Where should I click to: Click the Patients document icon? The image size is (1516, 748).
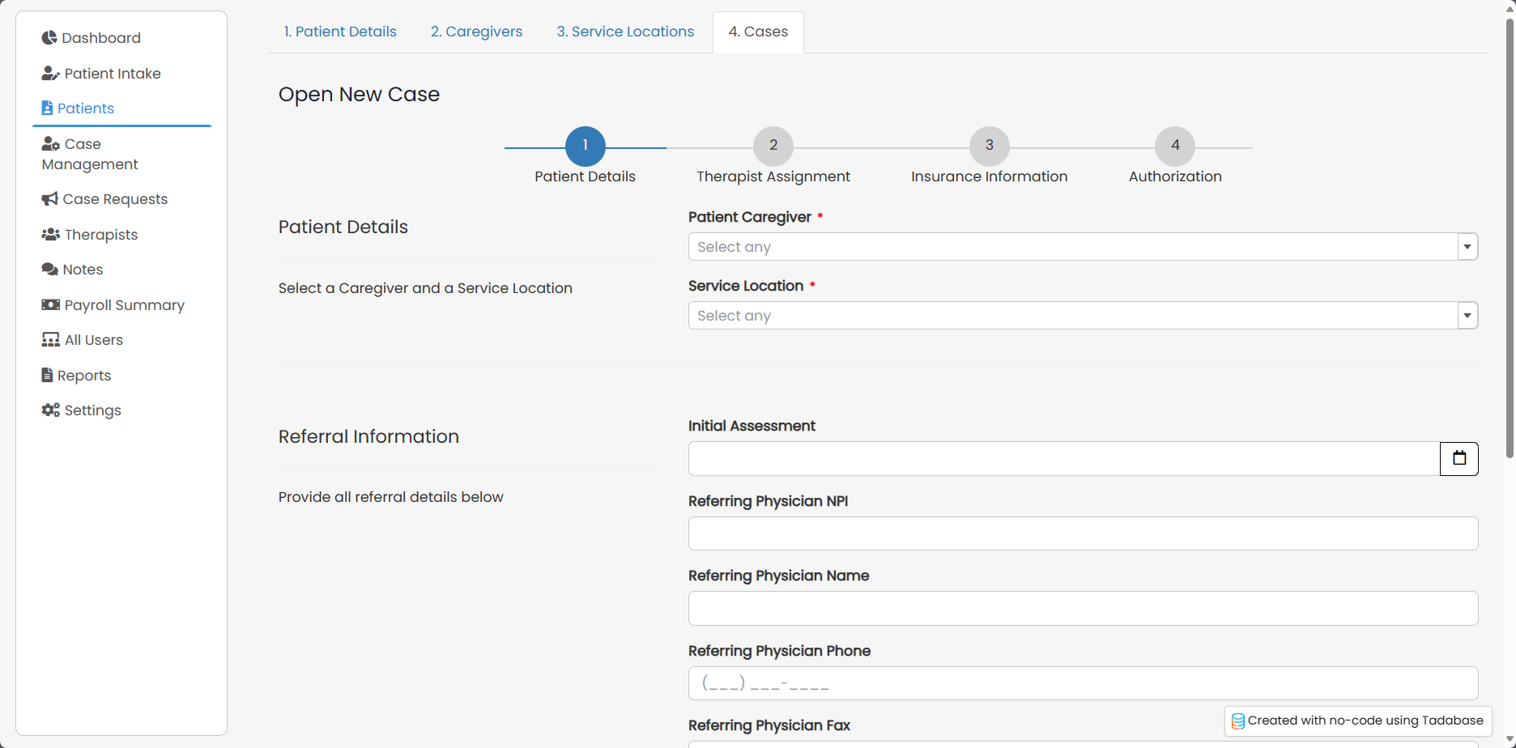click(x=47, y=108)
